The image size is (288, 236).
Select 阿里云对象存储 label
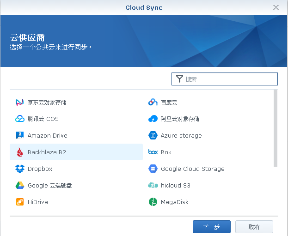pyautogui.click(x=180, y=119)
